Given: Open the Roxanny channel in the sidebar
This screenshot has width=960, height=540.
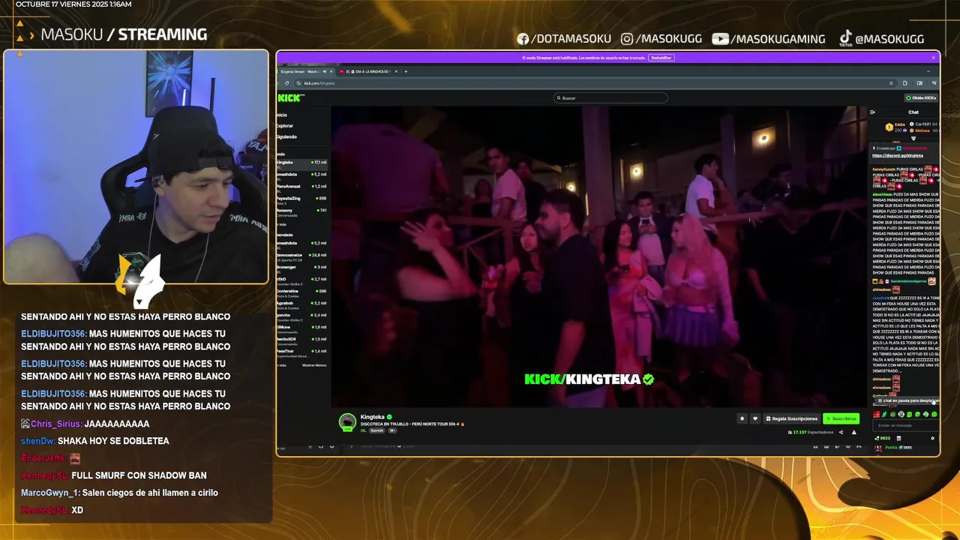Looking at the screenshot, I should (x=301, y=211).
